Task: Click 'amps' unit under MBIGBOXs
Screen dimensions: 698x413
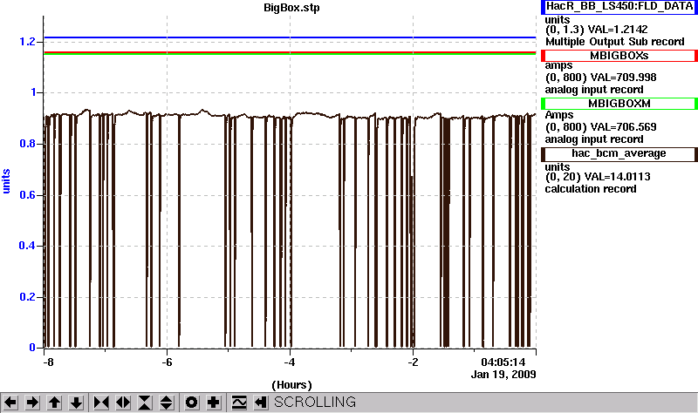Action: tap(559, 66)
